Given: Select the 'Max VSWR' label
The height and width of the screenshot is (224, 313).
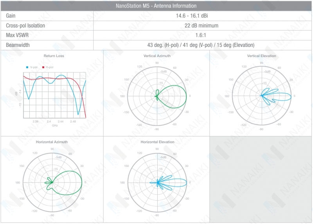Looking at the screenshot, I should coord(17,35).
